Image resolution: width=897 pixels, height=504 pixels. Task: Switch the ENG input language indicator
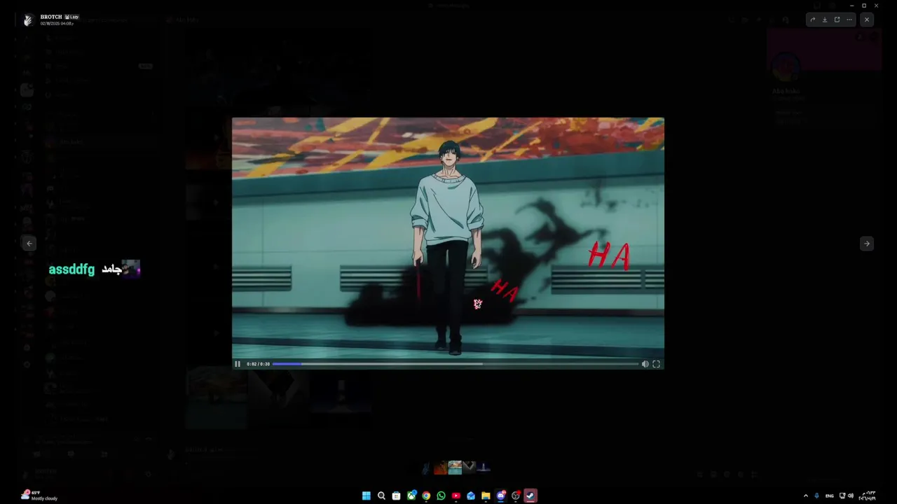coord(830,496)
